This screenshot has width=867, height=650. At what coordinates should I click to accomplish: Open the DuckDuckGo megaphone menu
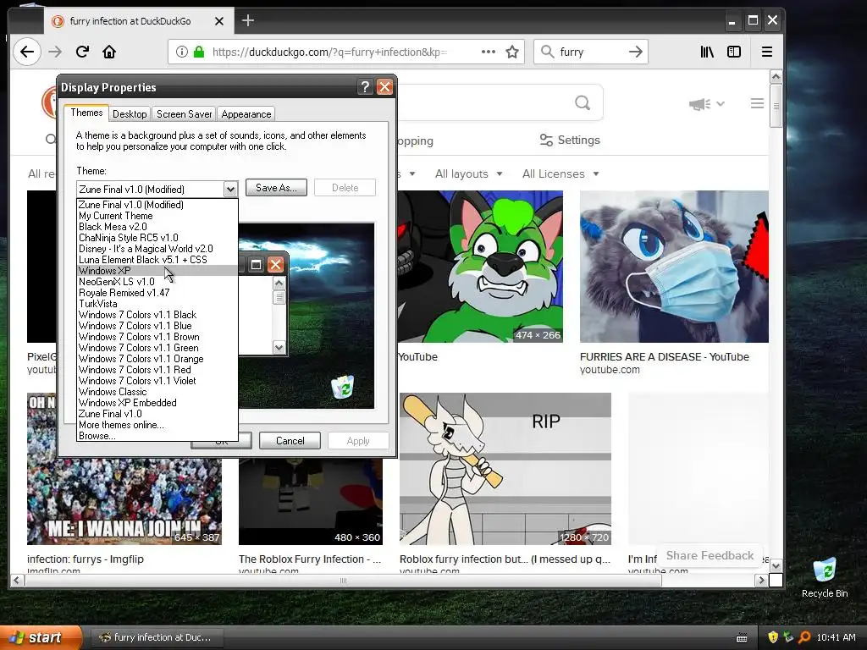[706, 104]
